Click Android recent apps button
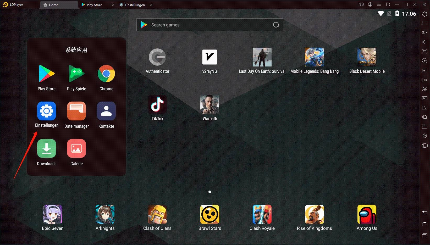 click(x=425, y=235)
